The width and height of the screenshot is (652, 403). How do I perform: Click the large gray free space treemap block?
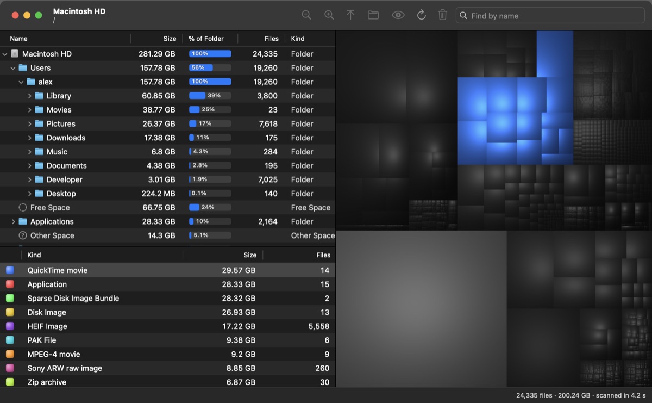(x=421, y=308)
